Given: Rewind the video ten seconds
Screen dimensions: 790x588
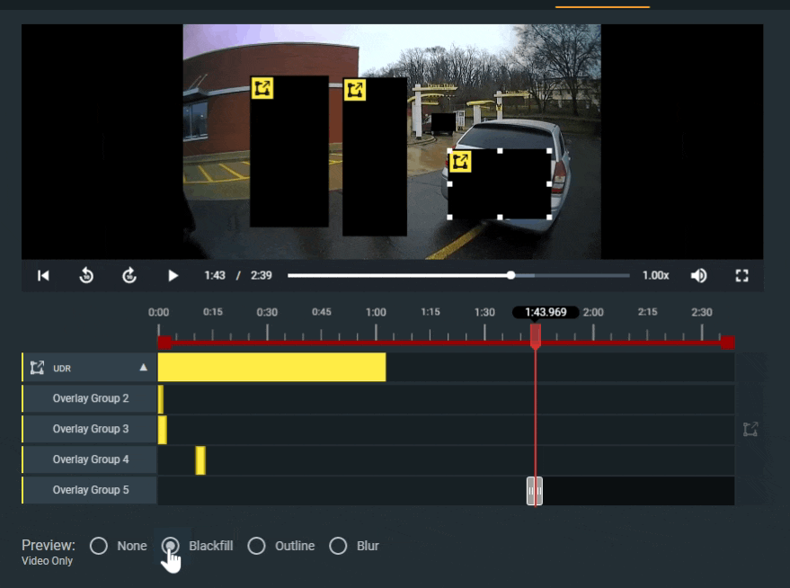Looking at the screenshot, I should click(86, 276).
